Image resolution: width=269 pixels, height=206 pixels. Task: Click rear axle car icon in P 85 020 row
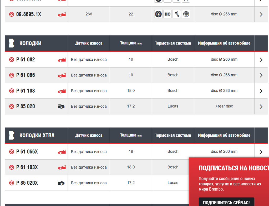[x=61, y=107]
